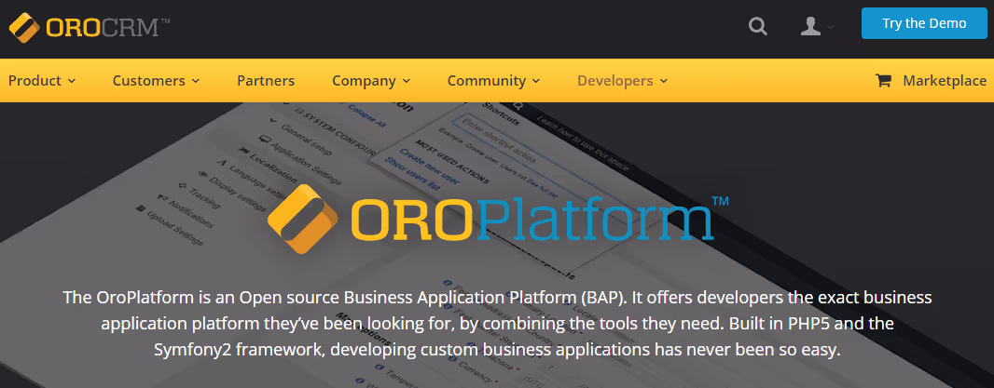This screenshot has width=994, height=388.
Task: Click the OroCRM logo
Action: [90, 27]
